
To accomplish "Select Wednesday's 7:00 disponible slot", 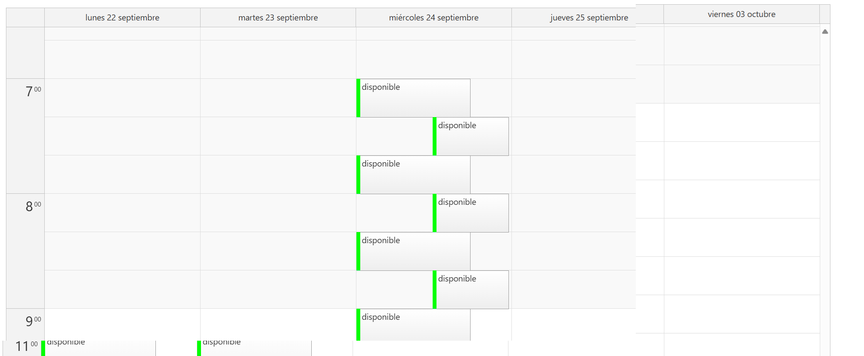I will [414, 98].
